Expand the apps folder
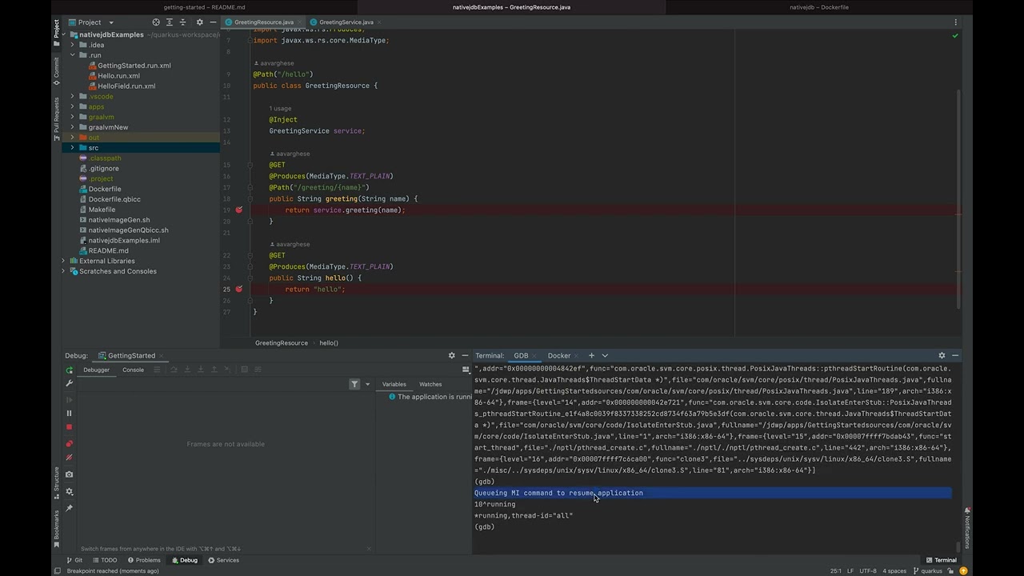Viewport: 1024px width, 576px height. point(72,106)
